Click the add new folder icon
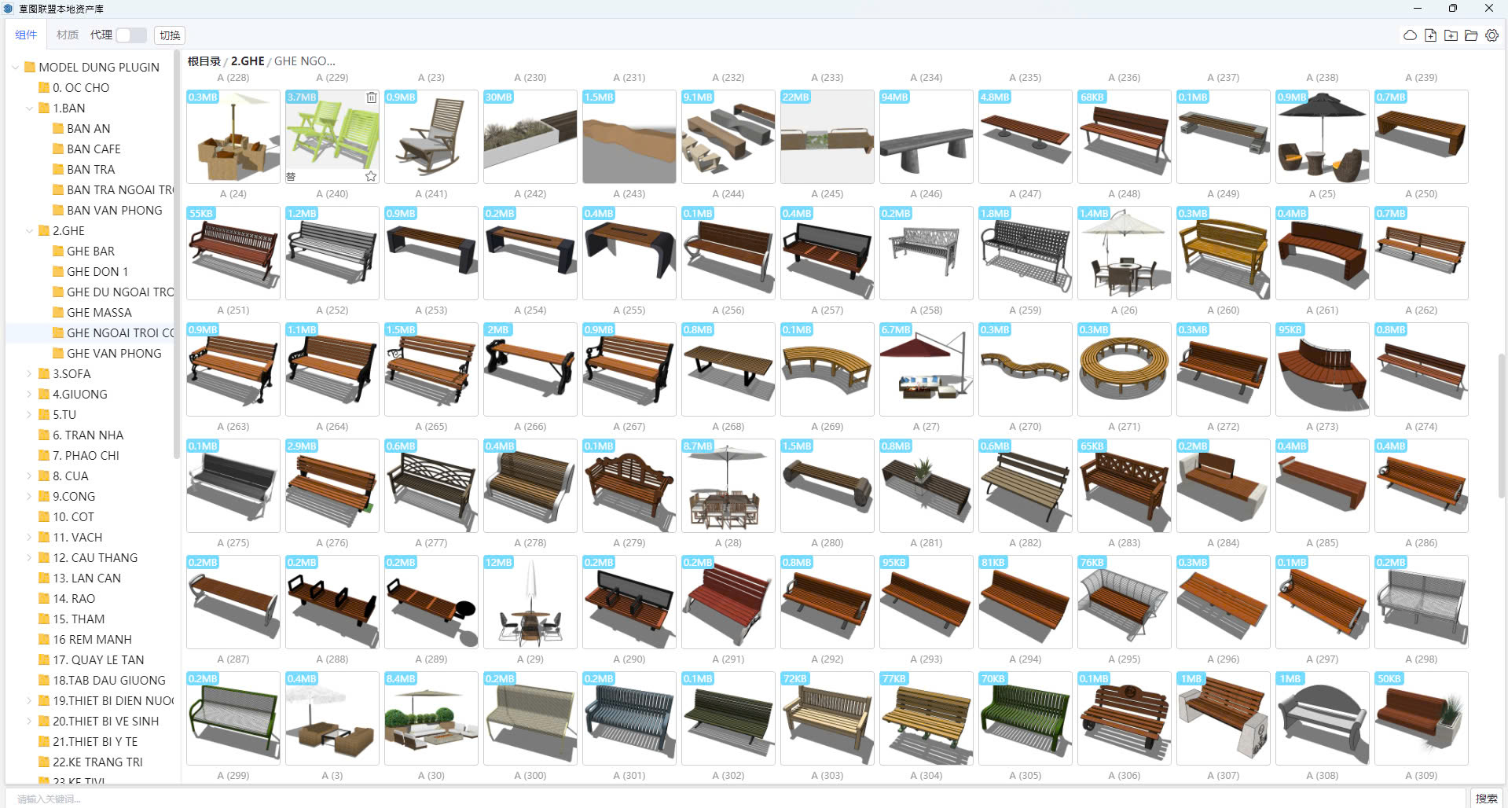Viewport: 1508px width, 808px height. [x=1451, y=35]
